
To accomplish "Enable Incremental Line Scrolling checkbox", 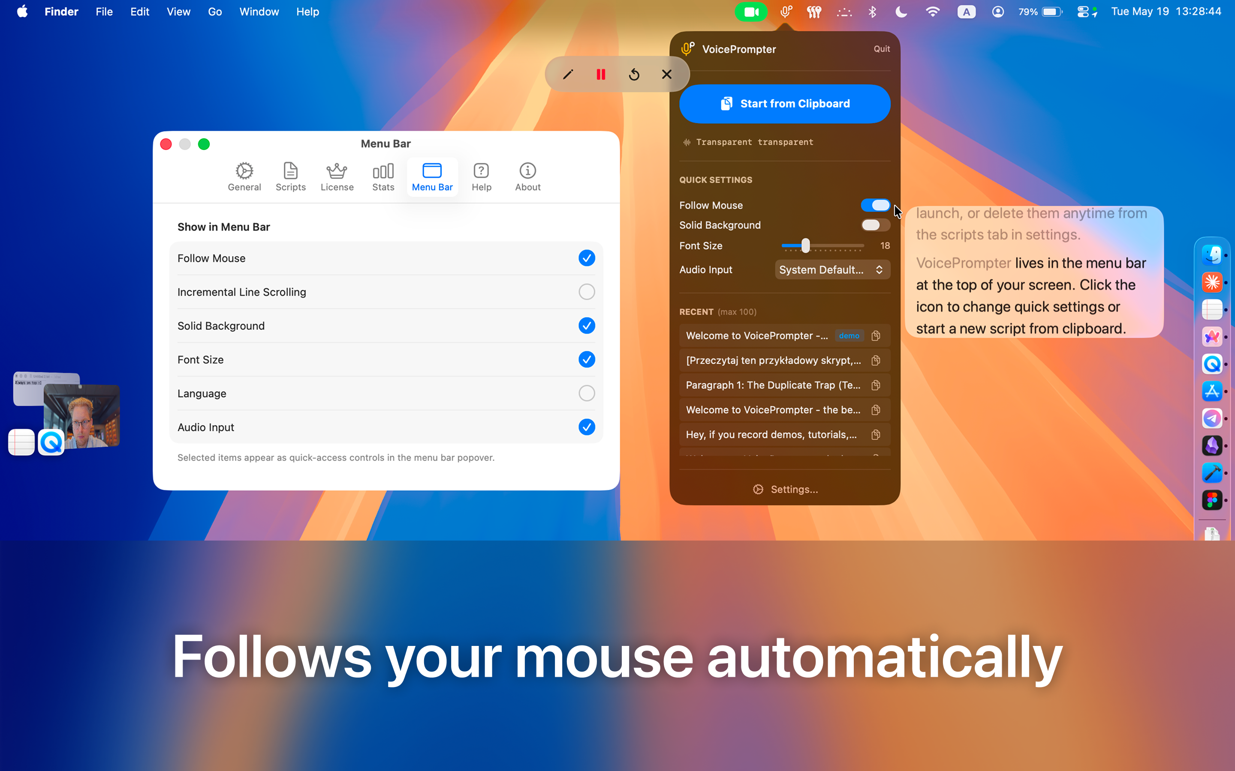I will tap(586, 292).
